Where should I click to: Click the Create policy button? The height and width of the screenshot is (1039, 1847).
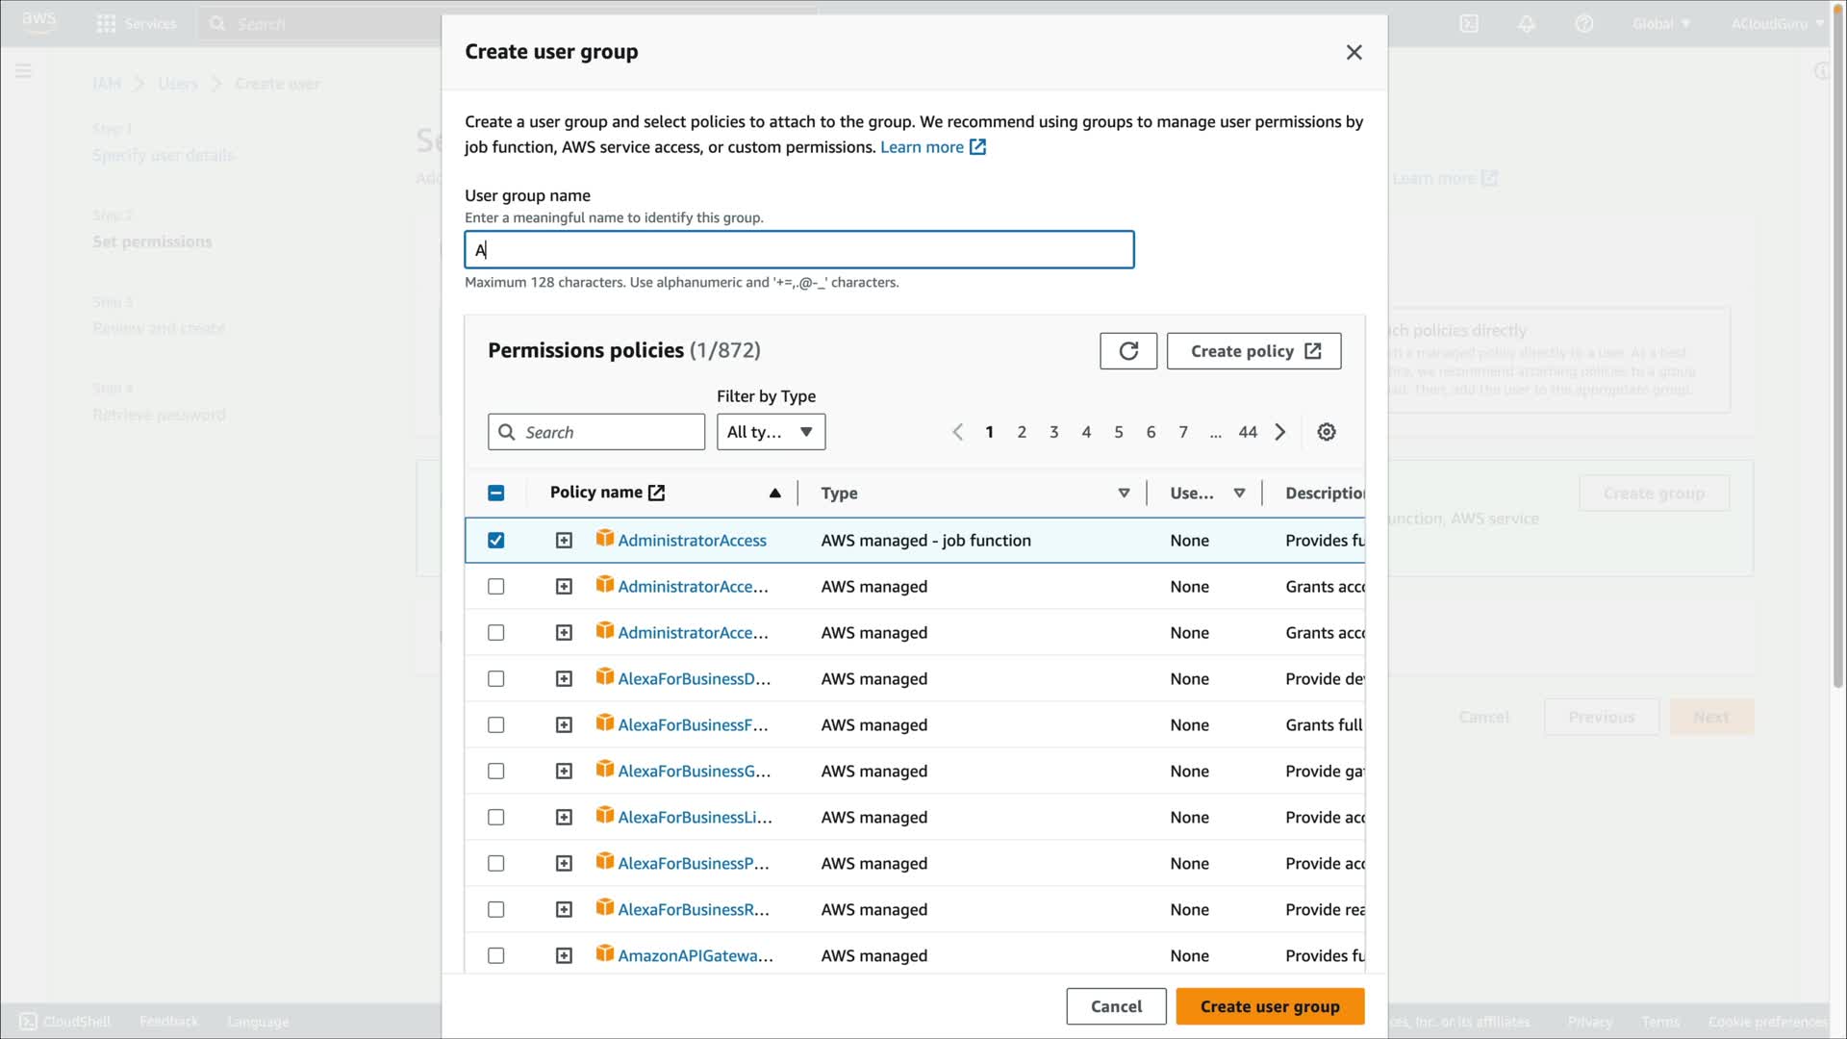(1253, 351)
